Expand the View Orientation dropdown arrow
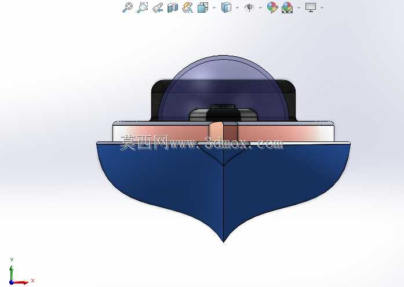This screenshot has width=404, height=287. point(214,8)
